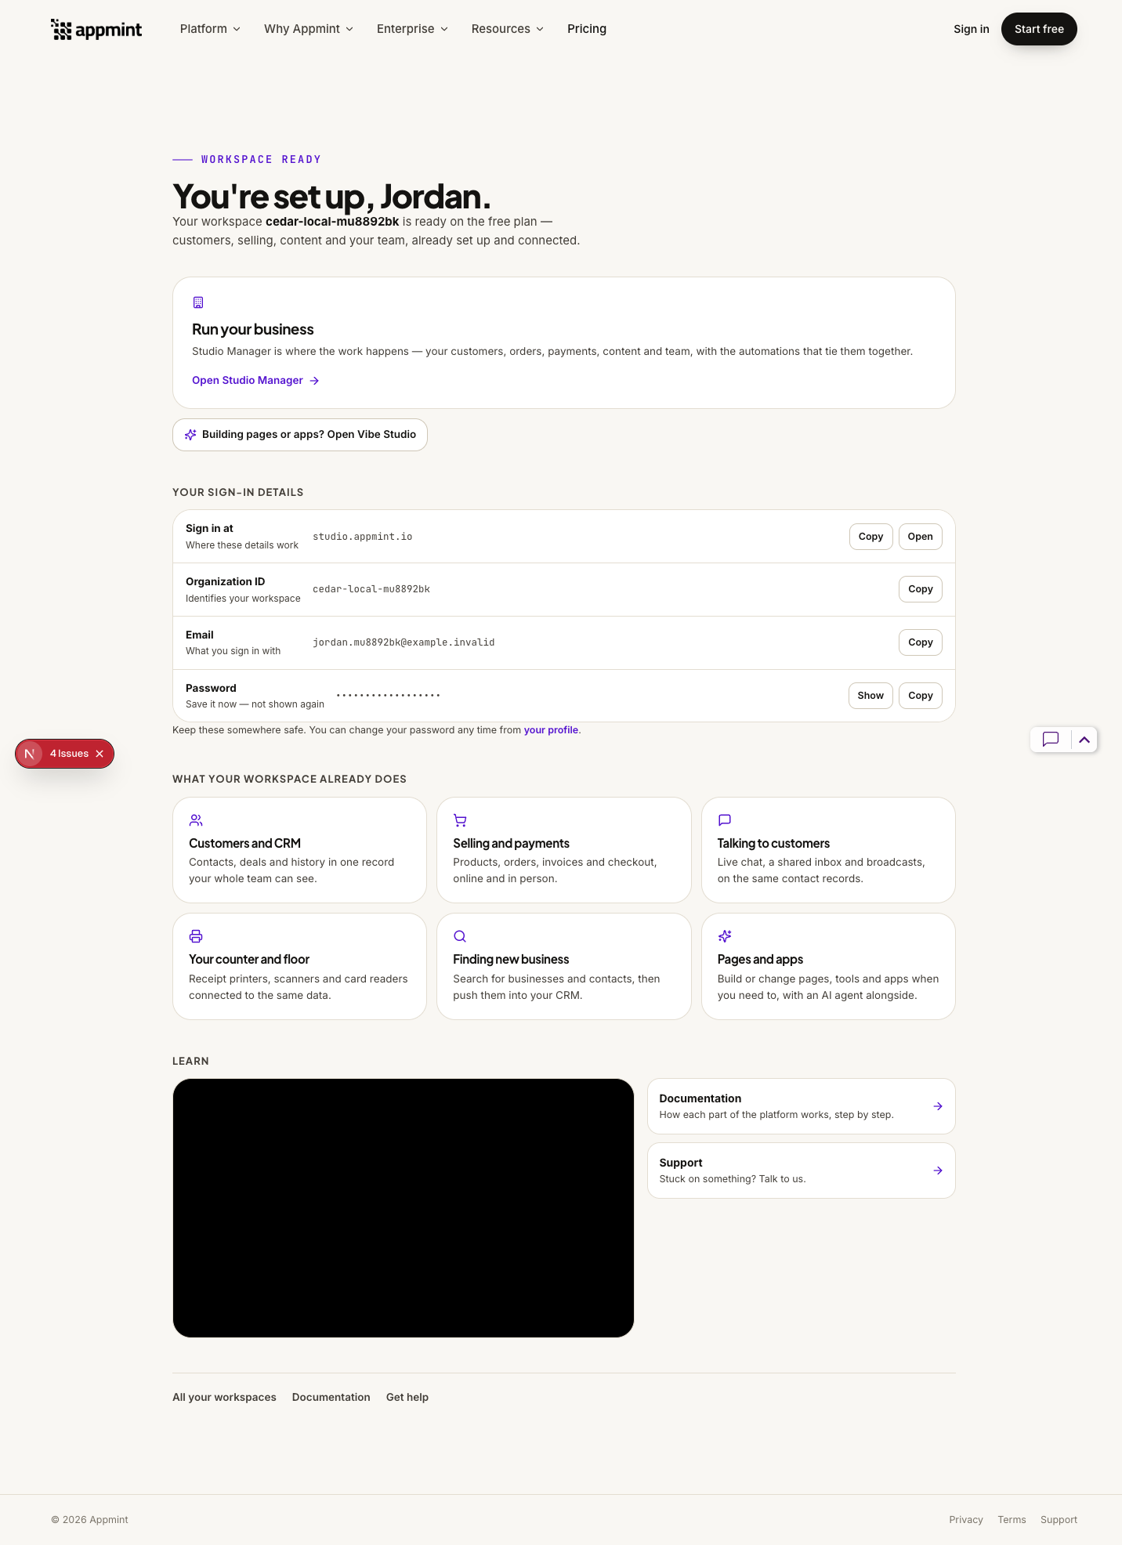Click Sign in in the header
This screenshot has width=1122, height=1545.
971,29
